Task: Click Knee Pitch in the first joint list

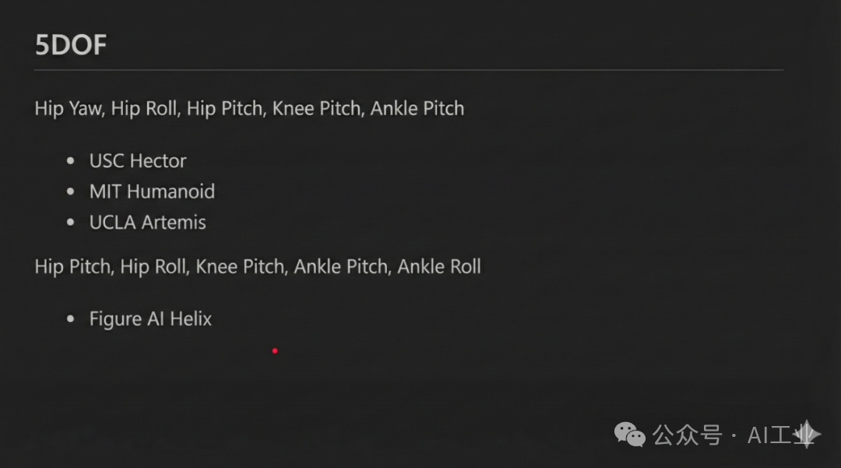Action: coord(316,108)
